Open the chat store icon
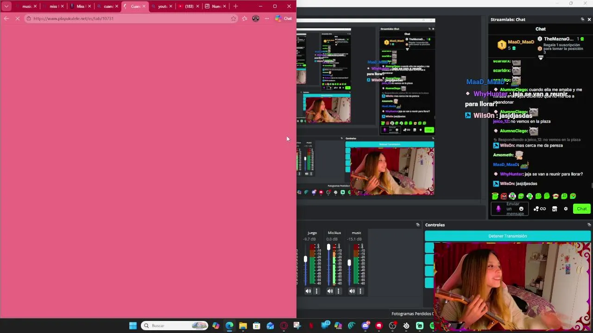The width and height of the screenshot is (593, 333). coord(555,209)
